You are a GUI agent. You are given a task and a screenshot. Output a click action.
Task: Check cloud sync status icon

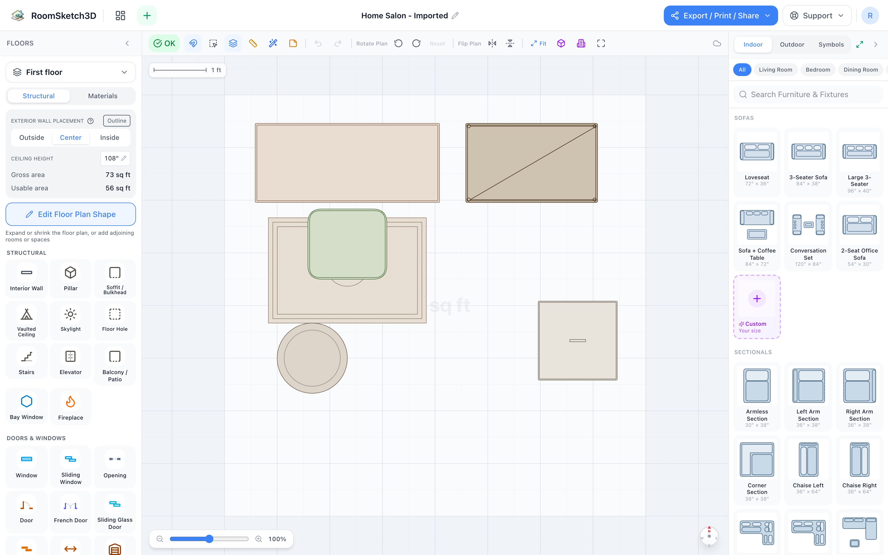point(717,43)
